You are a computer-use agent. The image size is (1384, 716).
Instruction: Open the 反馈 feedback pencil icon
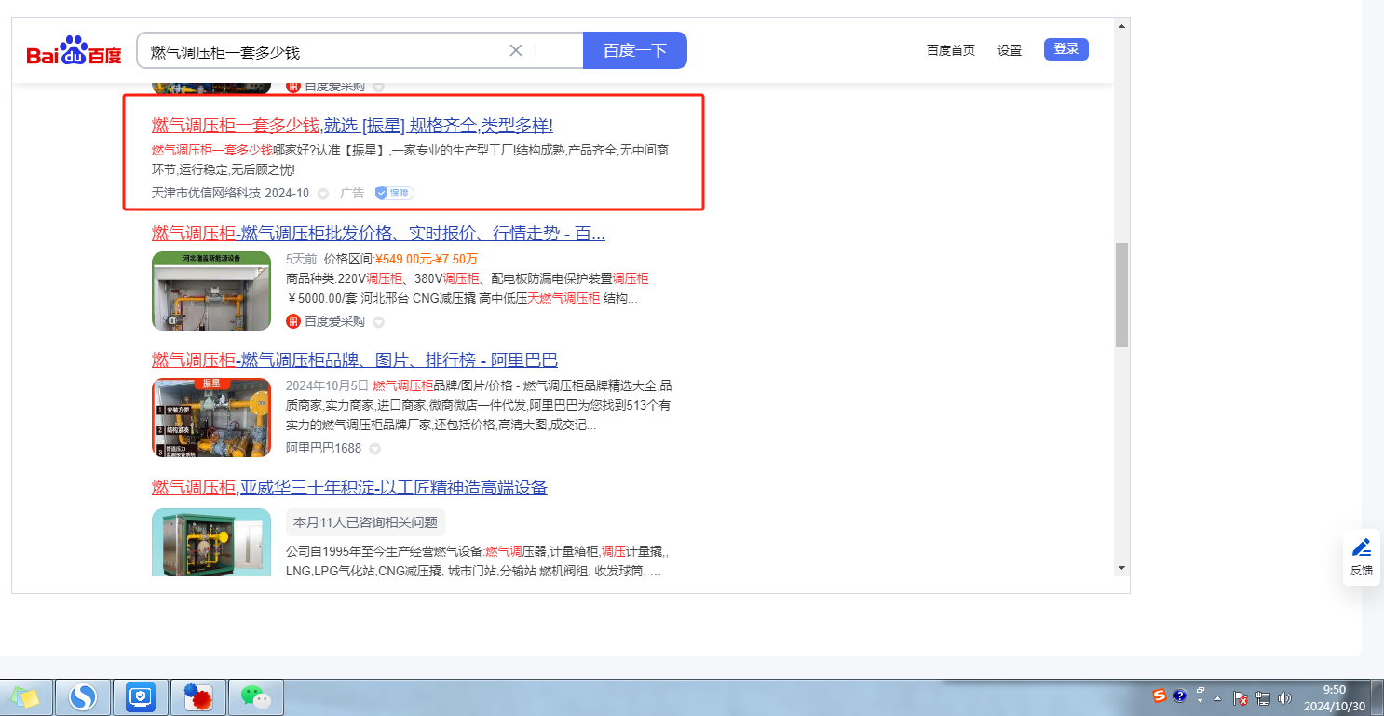1361,556
